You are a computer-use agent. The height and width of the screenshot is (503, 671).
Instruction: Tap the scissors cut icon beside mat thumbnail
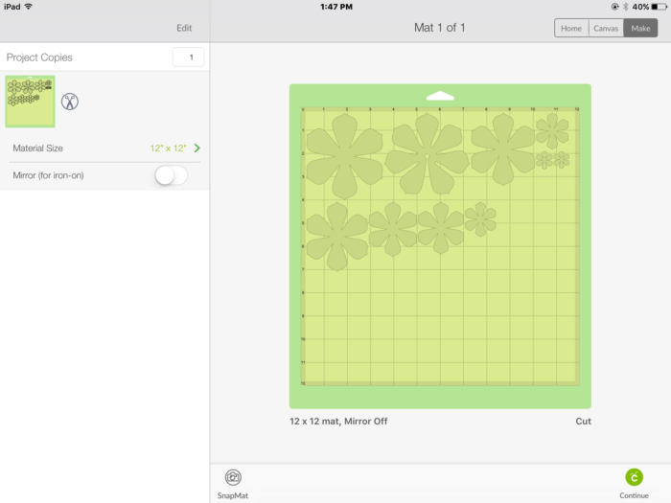coord(70,102)
